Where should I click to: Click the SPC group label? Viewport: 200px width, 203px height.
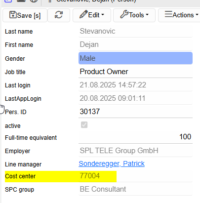tap(20, 190)
